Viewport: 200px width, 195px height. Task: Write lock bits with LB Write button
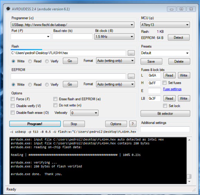184,98
